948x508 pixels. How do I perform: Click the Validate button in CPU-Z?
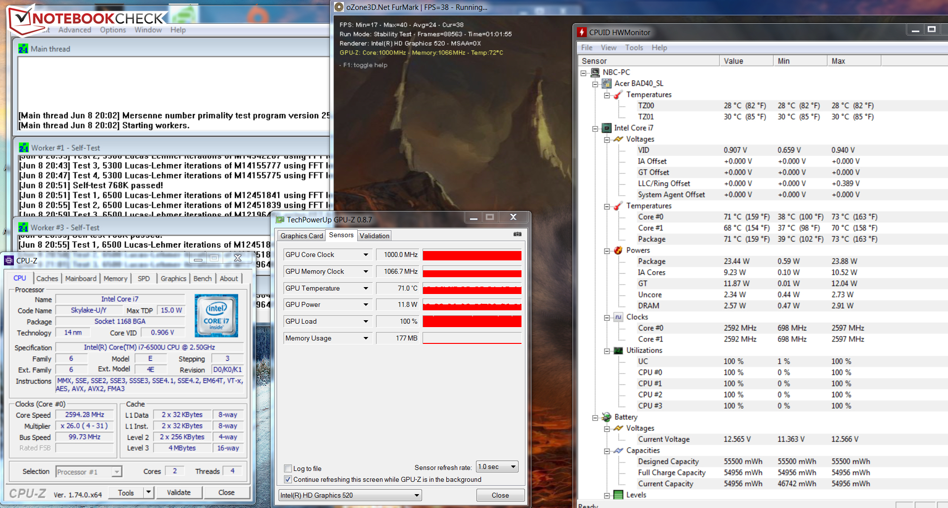179,492
